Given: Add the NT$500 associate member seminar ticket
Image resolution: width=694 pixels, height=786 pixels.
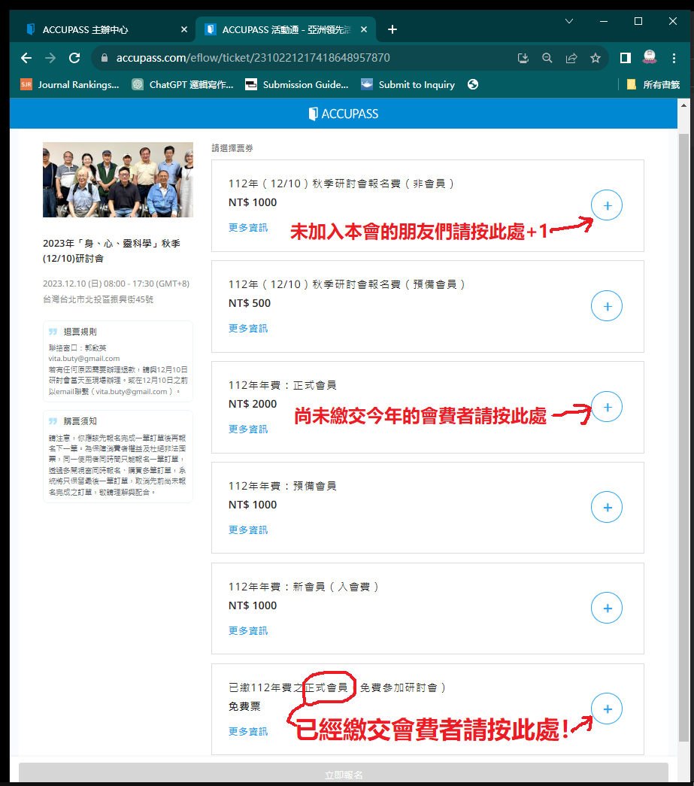Looking at the screenshot, I should (x=607, y=306).
